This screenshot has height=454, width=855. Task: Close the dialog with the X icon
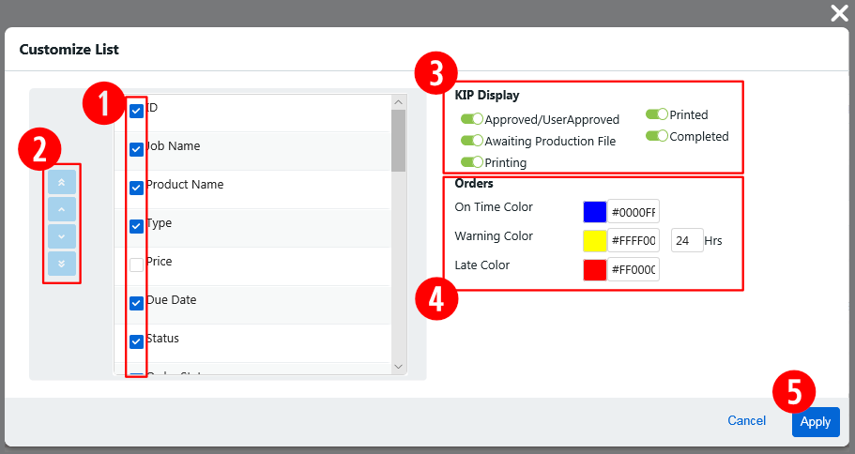839,12
